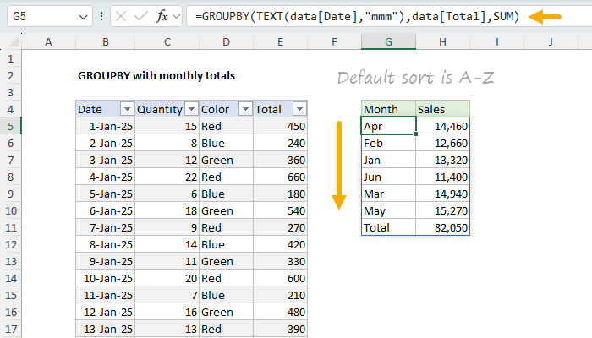Screen dimensions: 592x338
Task: Click the sales value 14,460
Action: tap(442, 126)
